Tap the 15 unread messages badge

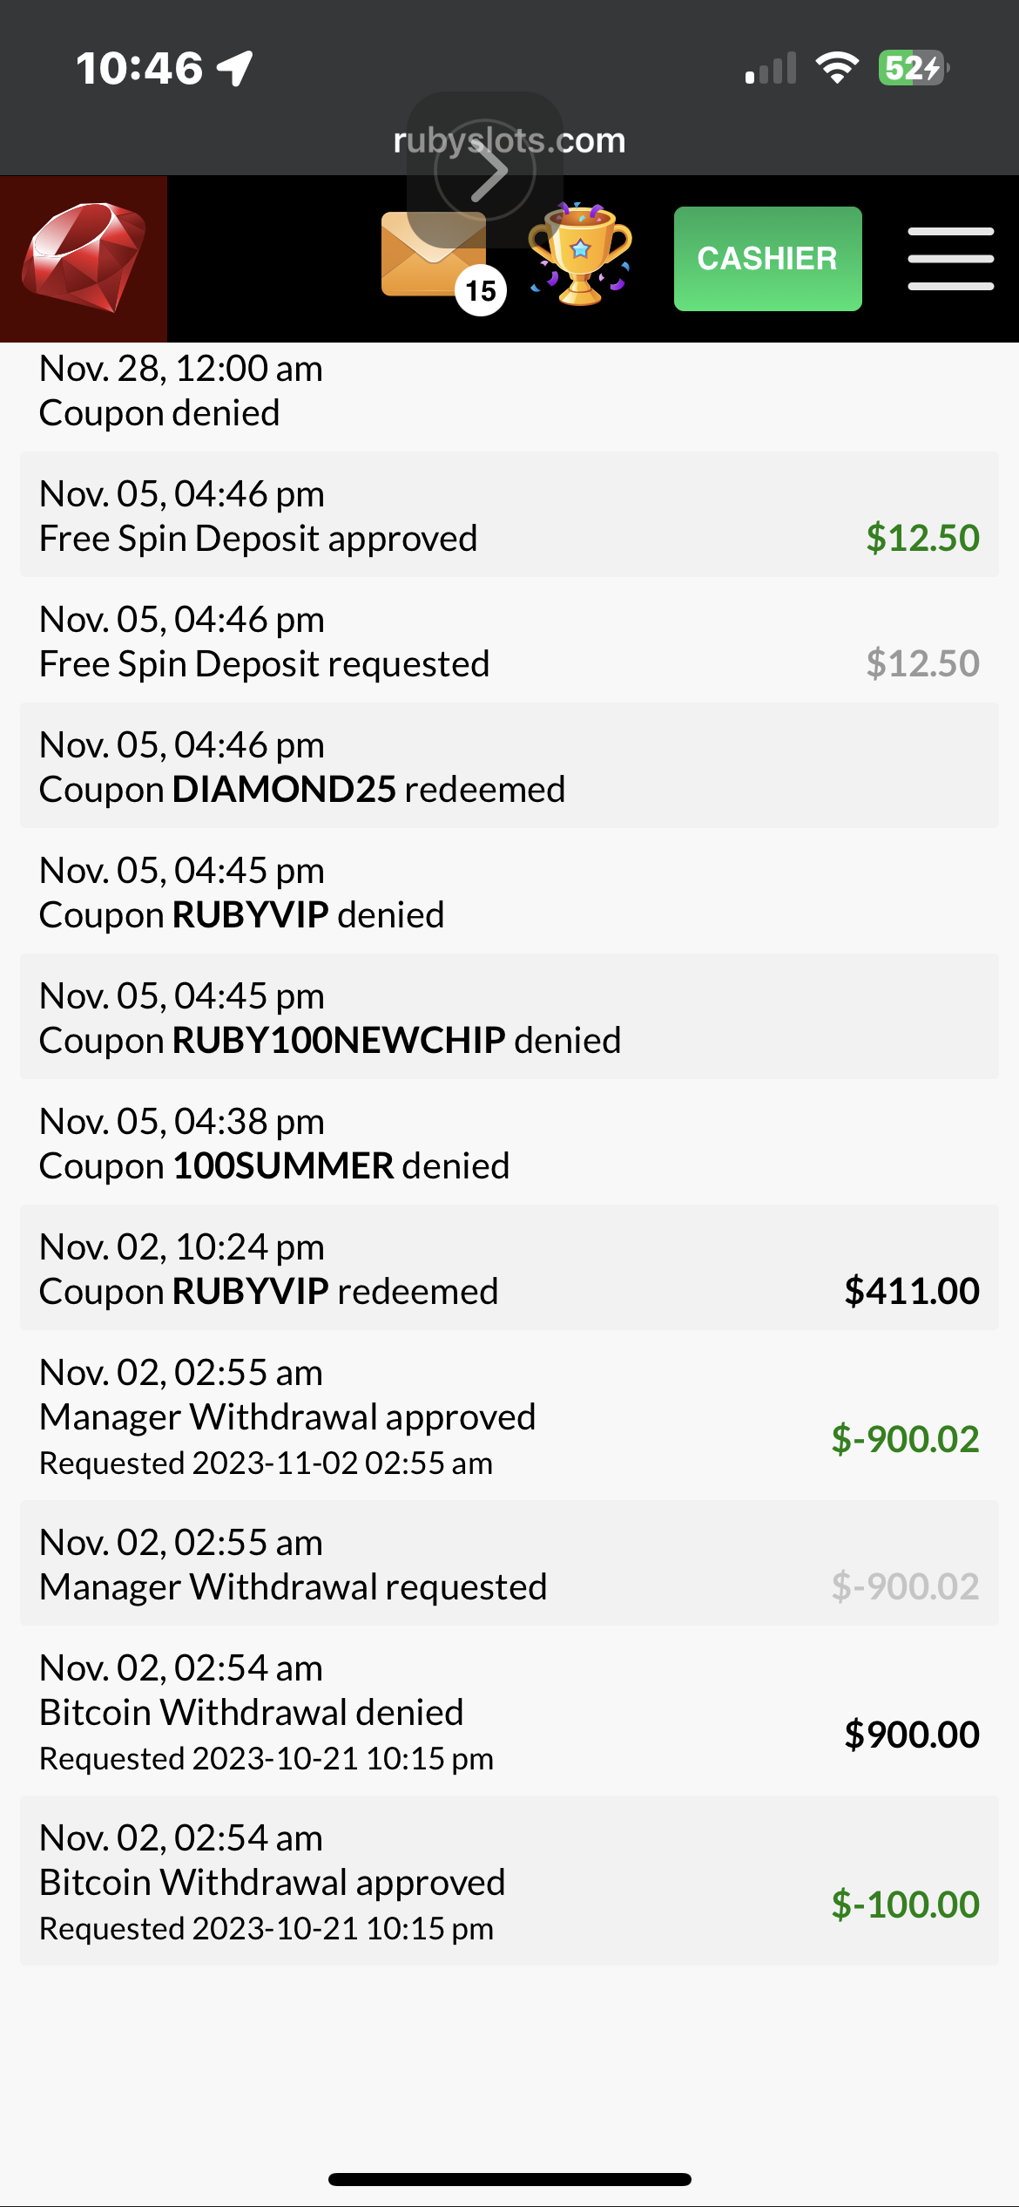pos(481,290)
